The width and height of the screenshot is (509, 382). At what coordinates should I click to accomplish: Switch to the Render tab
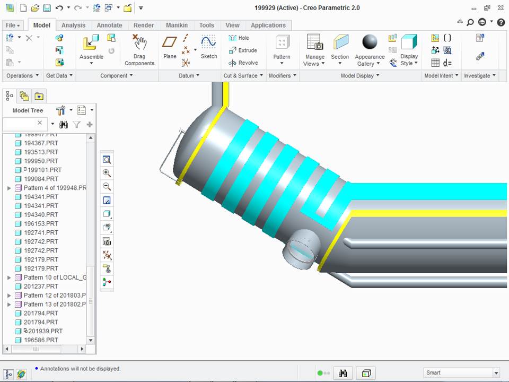click(144, 25)
